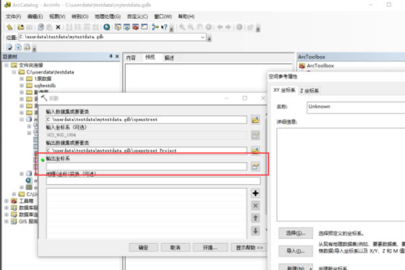Close the catalog tree panel
The image size is (405, 270).
tap(117, 56)
